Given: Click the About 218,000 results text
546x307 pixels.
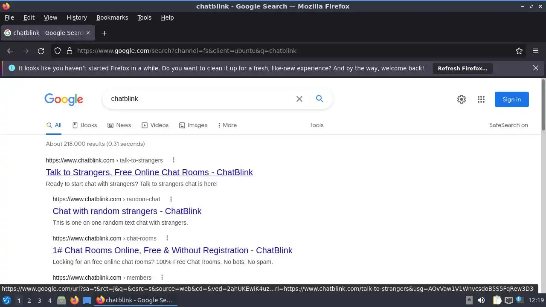Looking at the screenshot, I should coord(95,144).
